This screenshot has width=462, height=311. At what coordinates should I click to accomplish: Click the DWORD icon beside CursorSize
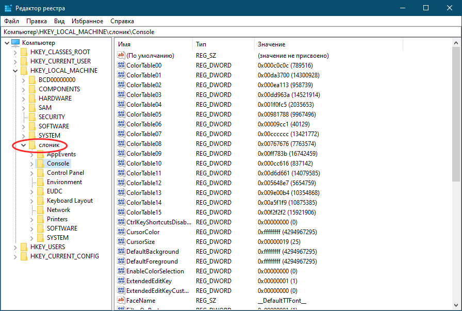point(121,242)
